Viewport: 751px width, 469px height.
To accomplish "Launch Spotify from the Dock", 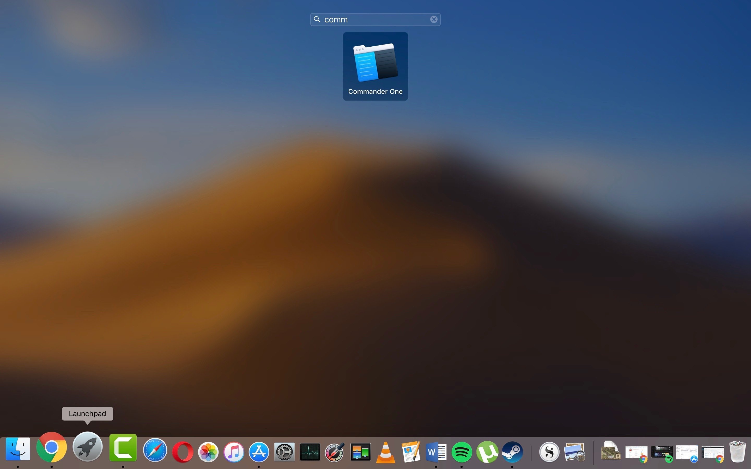I will (x=462, y=452).
